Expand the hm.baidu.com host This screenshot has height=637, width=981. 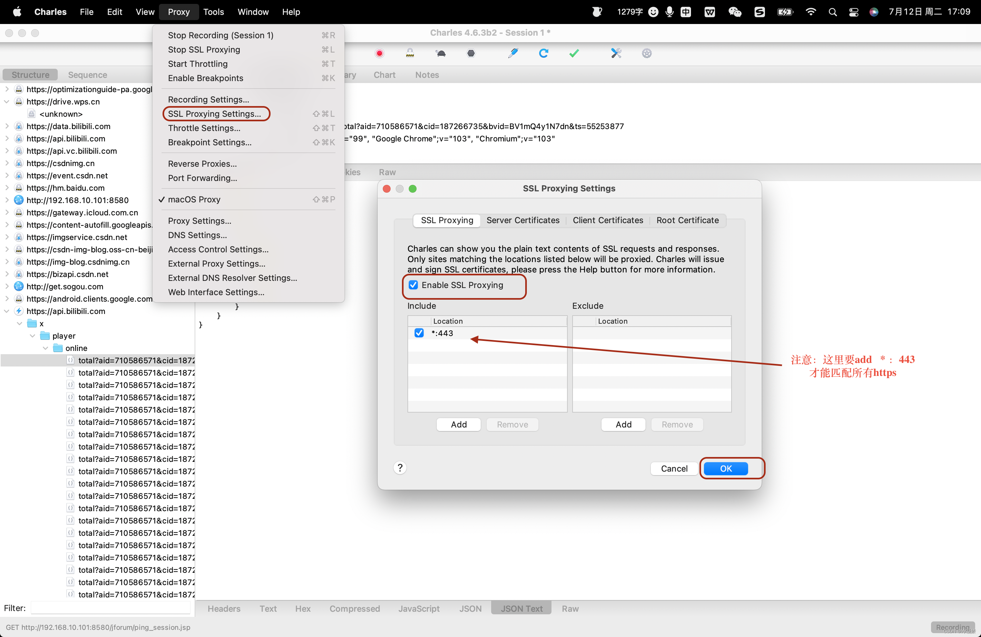(7, 188)
